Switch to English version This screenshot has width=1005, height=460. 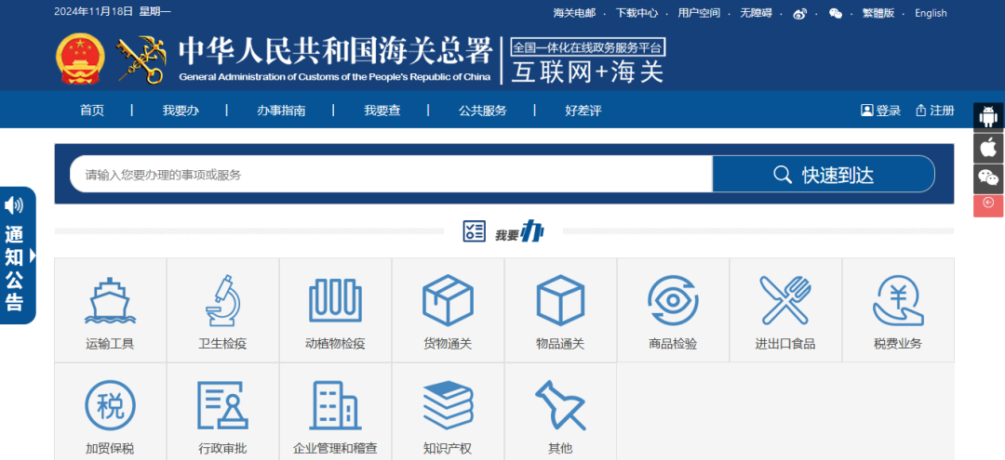click(x=931, y=13)
